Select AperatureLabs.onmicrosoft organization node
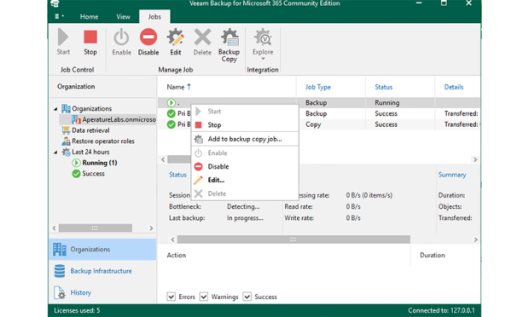The width and height of the screenshot is (529, 317). pyautogui.click(x=119, y=119)
